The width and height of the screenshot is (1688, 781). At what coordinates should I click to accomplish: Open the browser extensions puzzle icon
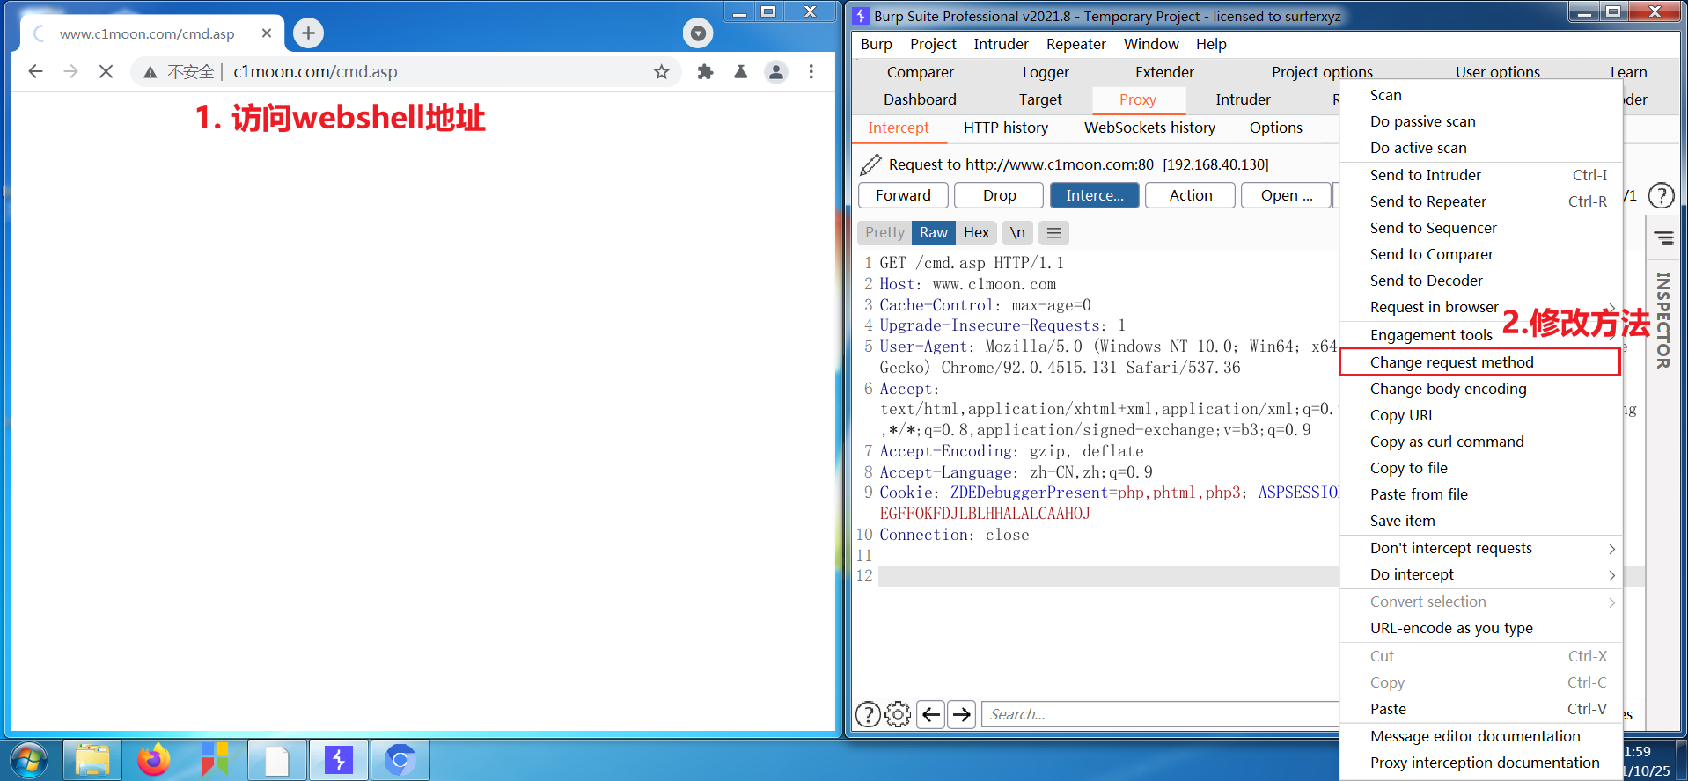[705, 72]
